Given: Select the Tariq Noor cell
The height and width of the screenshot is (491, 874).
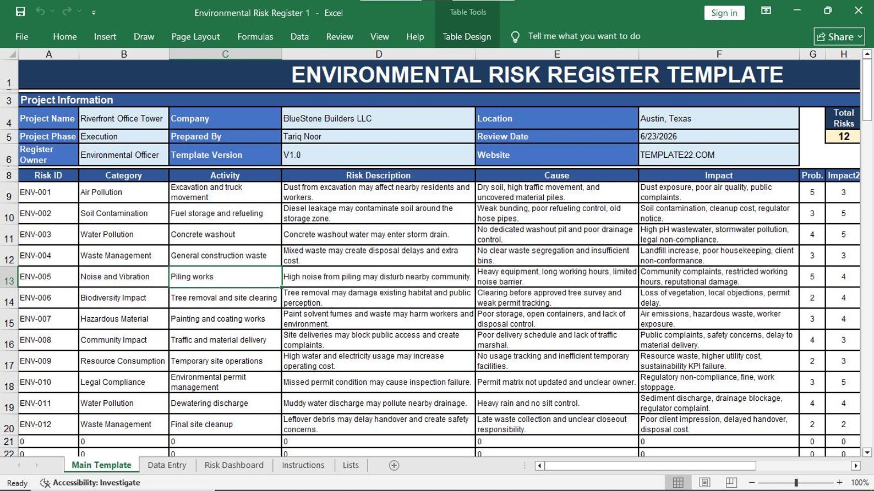Looking at the screenshot, I should [x=378, y=136].
